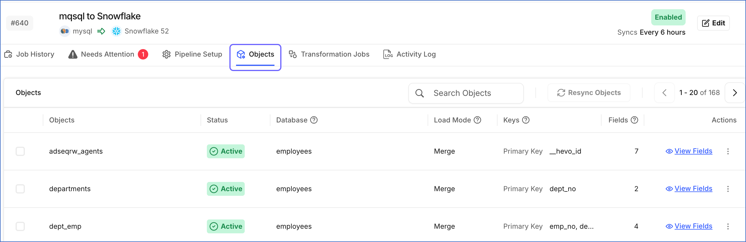This screenshot has height=242, width=746.
Task: Open the three-dot menu for departments row
Action: click(728, 189)
